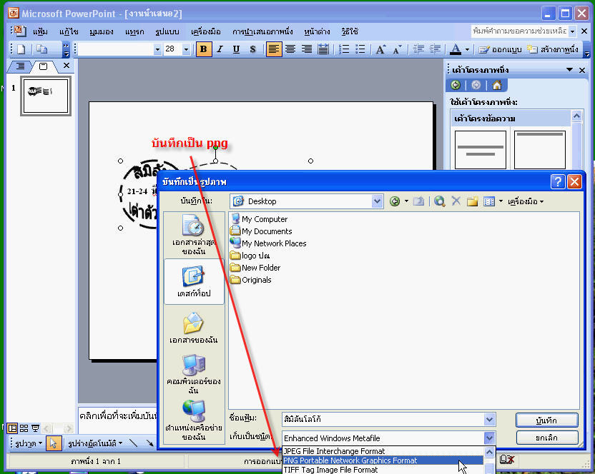
Task: Click the Search the Web icon
Action: pos(439,201)
